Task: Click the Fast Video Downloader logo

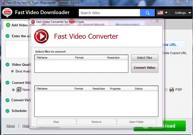Action: (7, 13)
